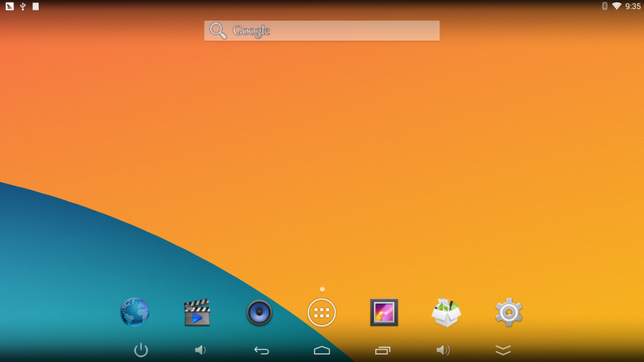The width and height of the screenshot is (644, 362).
Task: Tap the screenshot notification icon in status bar
Action: (x=10, y=6)
